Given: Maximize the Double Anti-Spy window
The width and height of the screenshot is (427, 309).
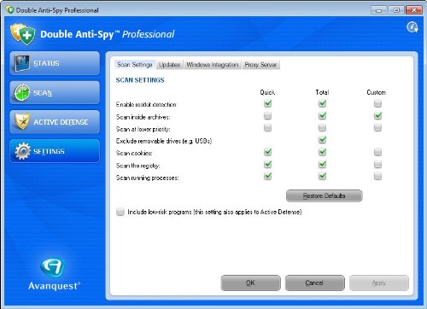Looking at the screenshot, I should (396, 10).
